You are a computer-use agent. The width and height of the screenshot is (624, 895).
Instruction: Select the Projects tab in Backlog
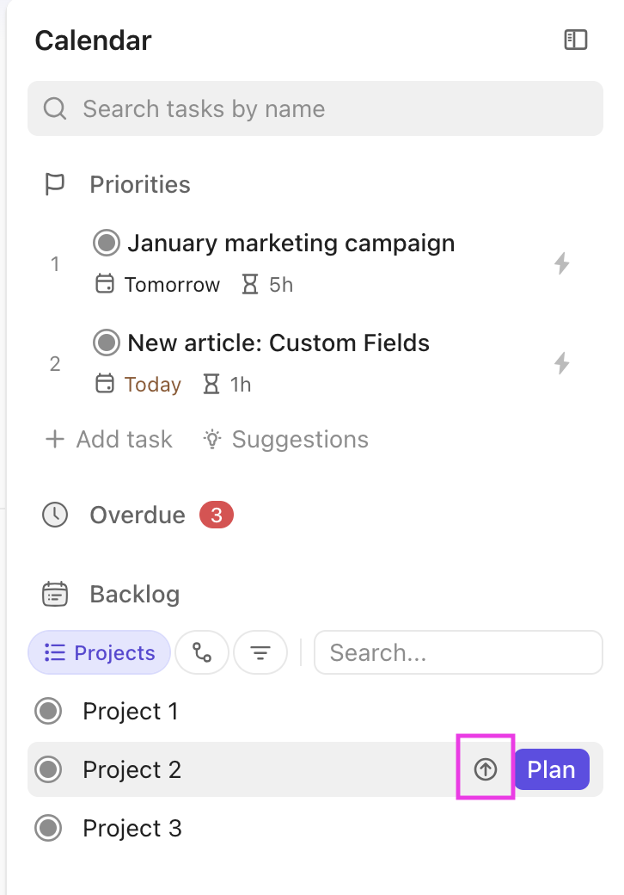pyautogui.click(x=99, y=653)
